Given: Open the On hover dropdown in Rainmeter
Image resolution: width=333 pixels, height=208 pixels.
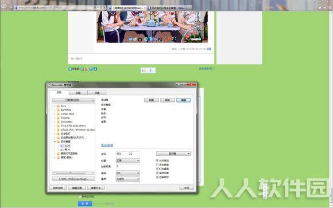Looking at the screenshot, I should click(127, 179).
